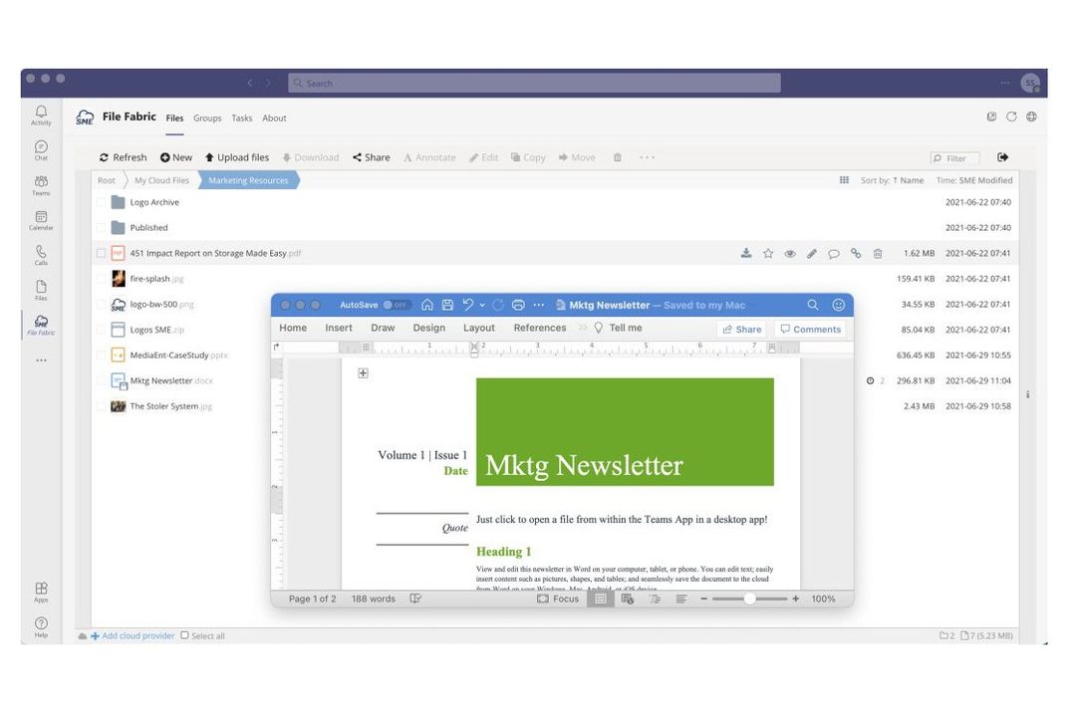1076x717 pixels.
Task: Click the toolbar trash delete icon
Action: [x=618, y=157]
